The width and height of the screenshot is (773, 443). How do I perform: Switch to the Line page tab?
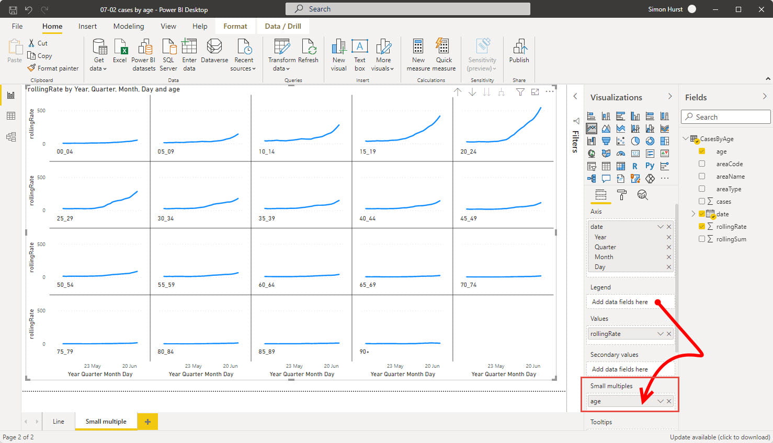[58, 422]
